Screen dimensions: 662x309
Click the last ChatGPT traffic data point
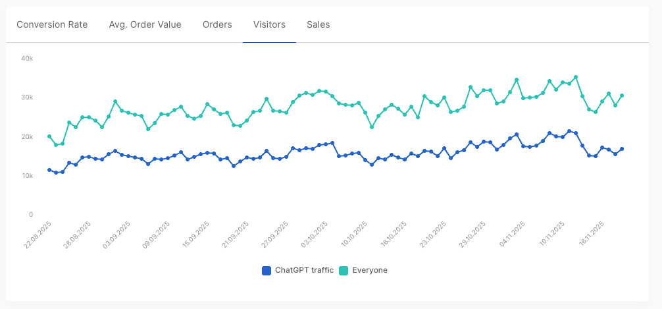coord(622,149)
